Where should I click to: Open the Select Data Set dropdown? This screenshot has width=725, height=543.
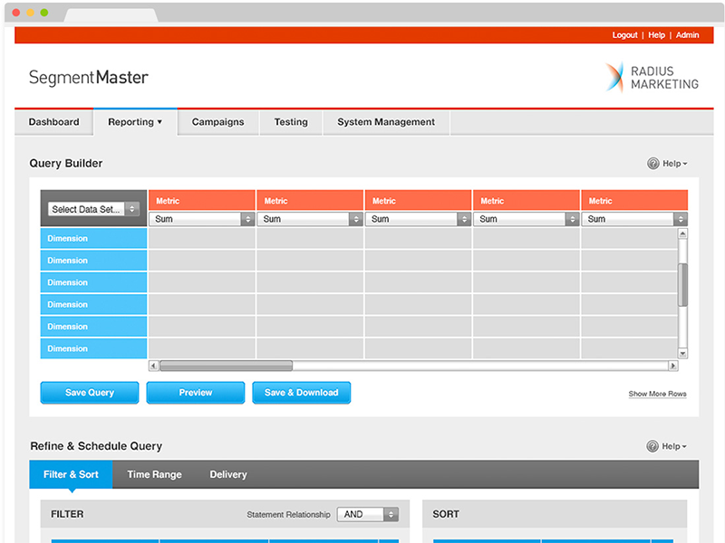point(93,209)
